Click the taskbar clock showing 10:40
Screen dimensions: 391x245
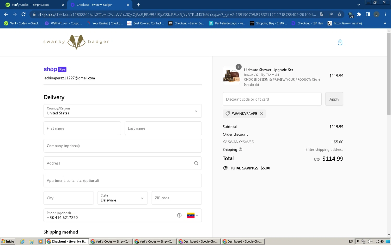[x=380, y=242]
